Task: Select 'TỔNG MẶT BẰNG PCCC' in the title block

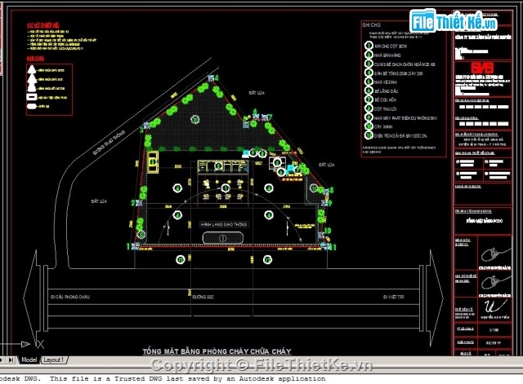Action: [x=485, y=221]
